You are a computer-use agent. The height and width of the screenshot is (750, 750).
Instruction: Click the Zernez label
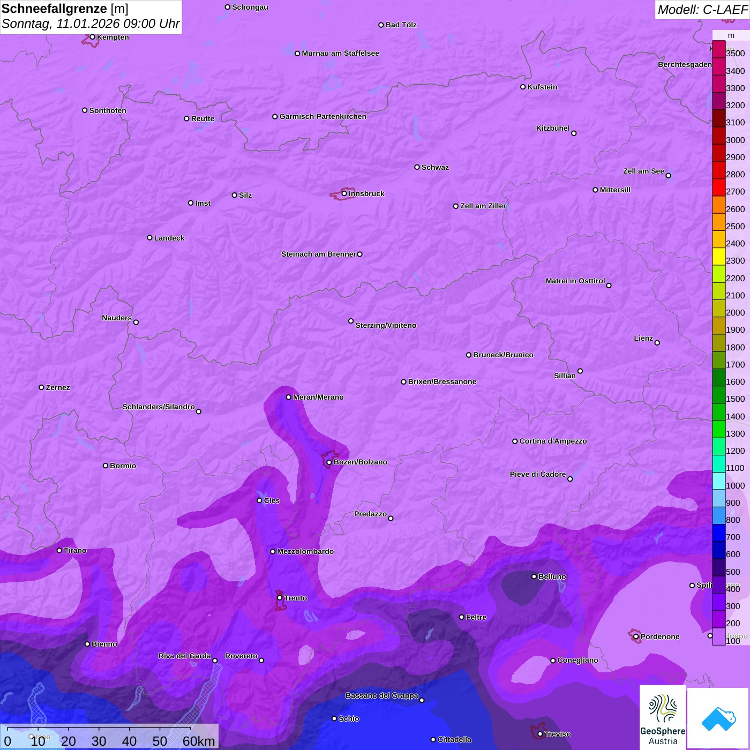coord(58,387)
